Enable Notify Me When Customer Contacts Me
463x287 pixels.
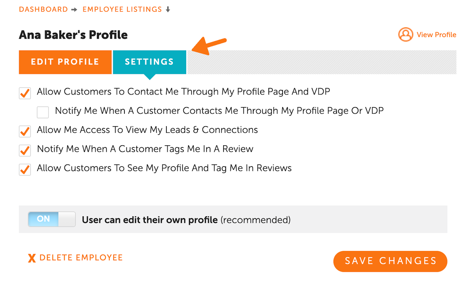point(43,112)
